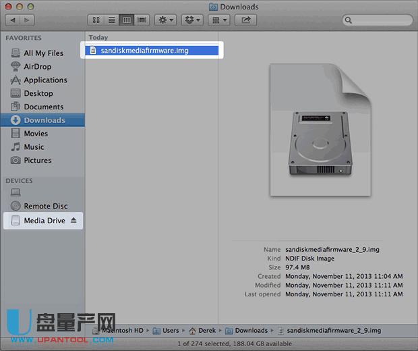Select Media Drive in the sidebar

click(x=44, y=221)
